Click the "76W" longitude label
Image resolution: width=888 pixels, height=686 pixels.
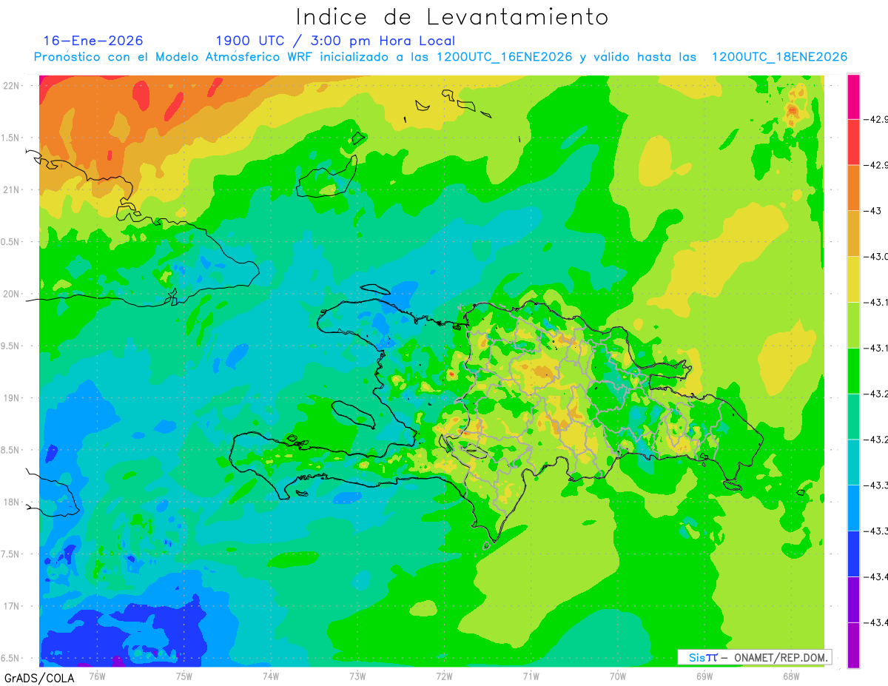pyautogui.click(x=97, y=676)
